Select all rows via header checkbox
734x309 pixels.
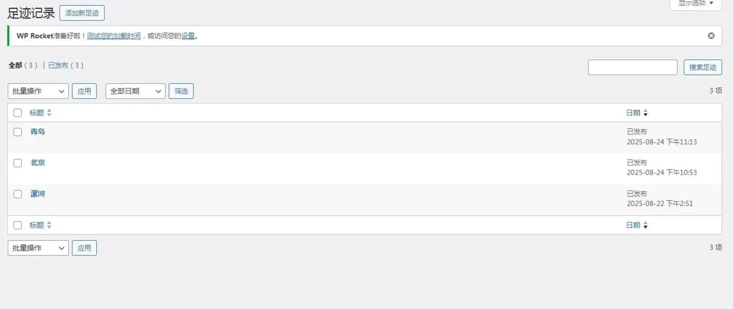coord(18,113)
